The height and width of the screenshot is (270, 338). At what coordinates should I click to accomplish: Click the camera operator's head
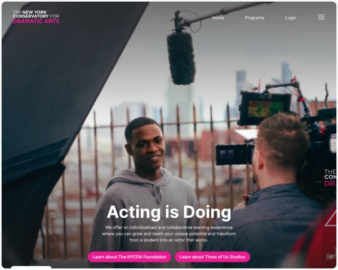[x=282, y=143]
